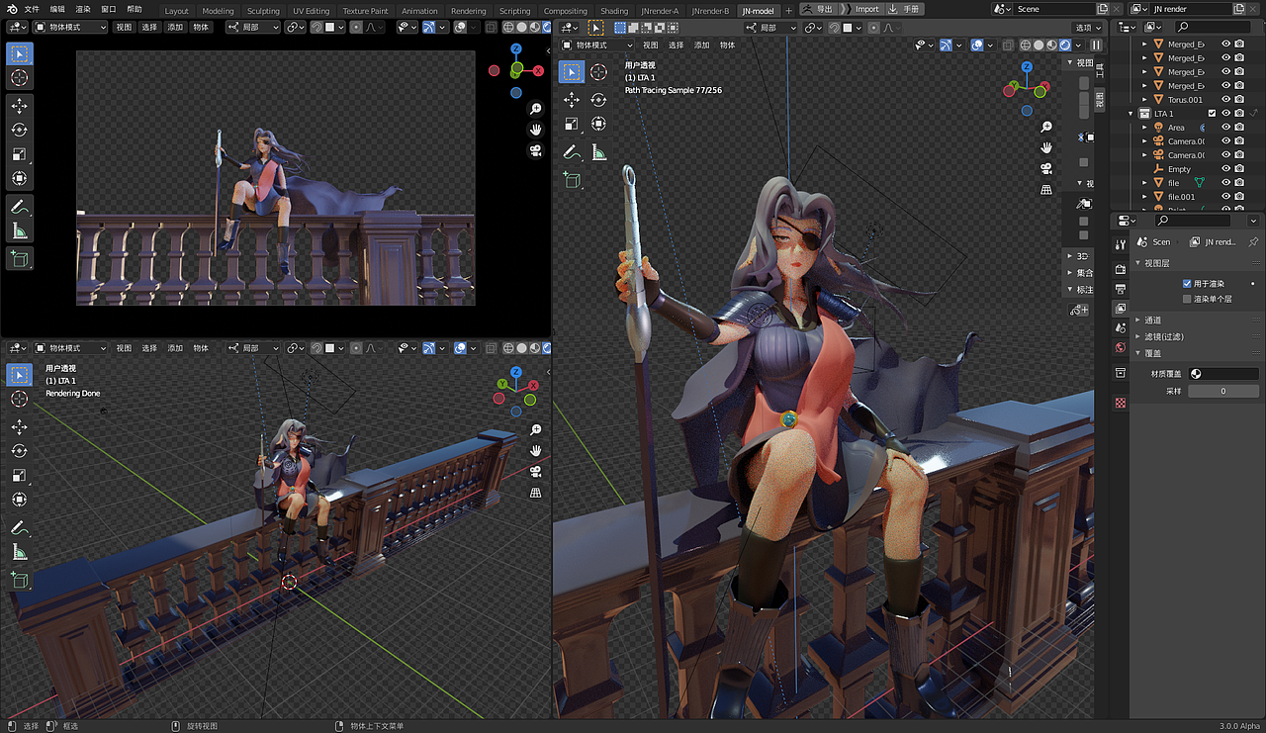The height and width of the screenshot is (733, 1266).
Task: Select the Move tool in the right viewport
Action: (572, 99)
